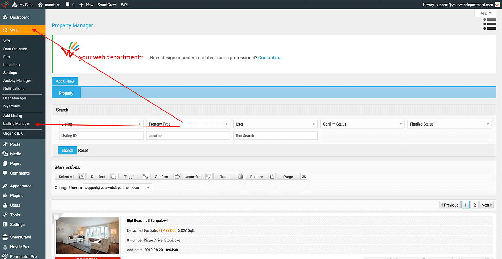Open Users icon in sidebar
This screenshot has height=259, width=502.
5,205
